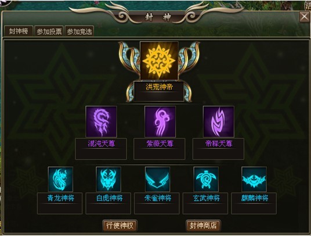
Task: Select the cyan tiger 白虎神将 icon
Action: click(x=109, y=180)
